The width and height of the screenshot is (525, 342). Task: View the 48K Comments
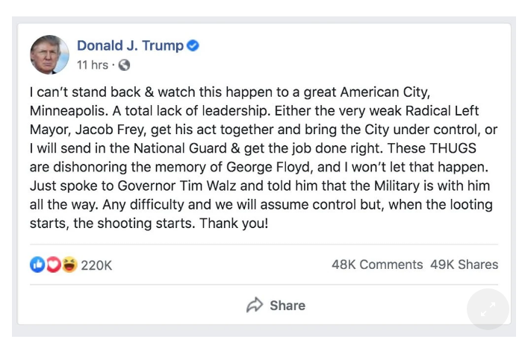377,265
